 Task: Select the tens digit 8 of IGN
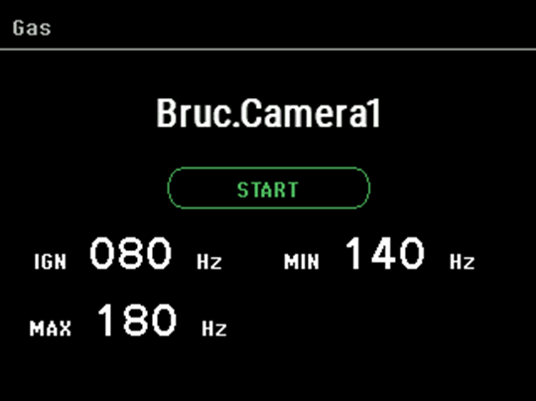coord(130,253)
